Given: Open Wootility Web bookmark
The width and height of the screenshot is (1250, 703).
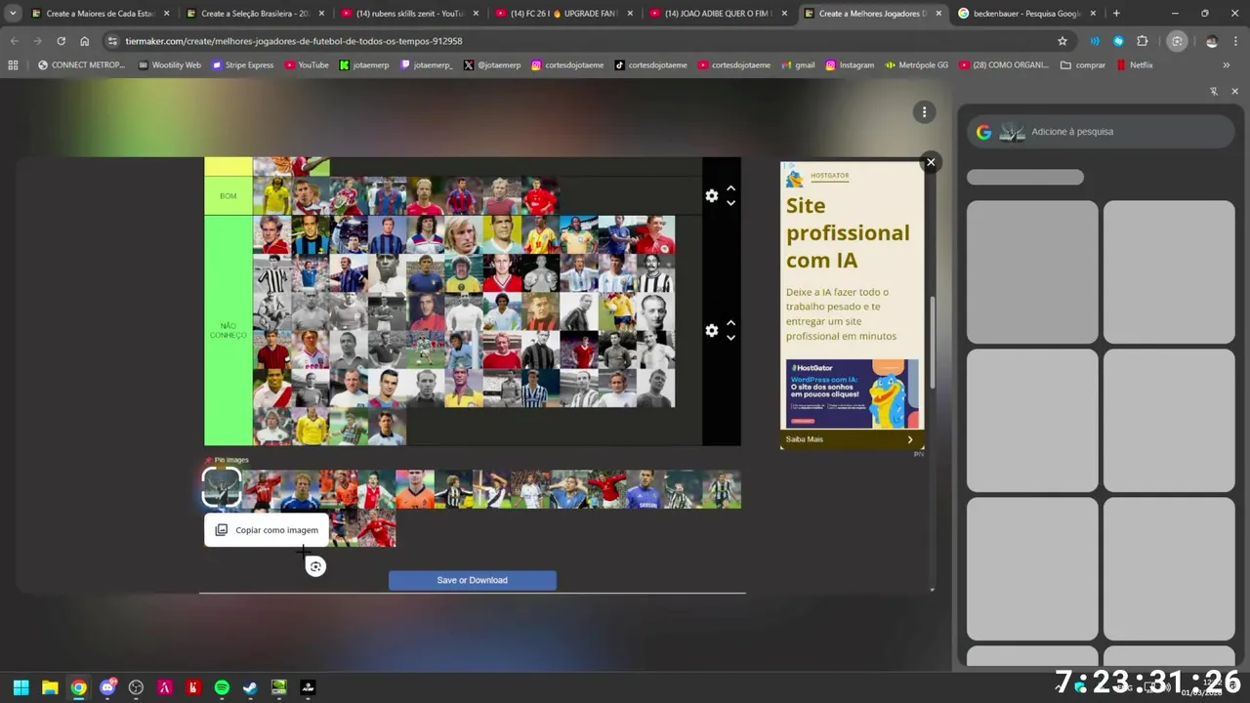Looking at the screenshot, I should [x=170, y=65].
